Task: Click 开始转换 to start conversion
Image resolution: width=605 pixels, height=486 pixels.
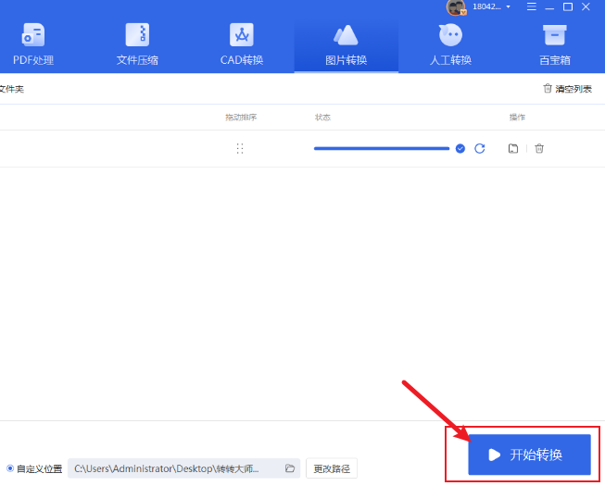Action: point(529,455)
